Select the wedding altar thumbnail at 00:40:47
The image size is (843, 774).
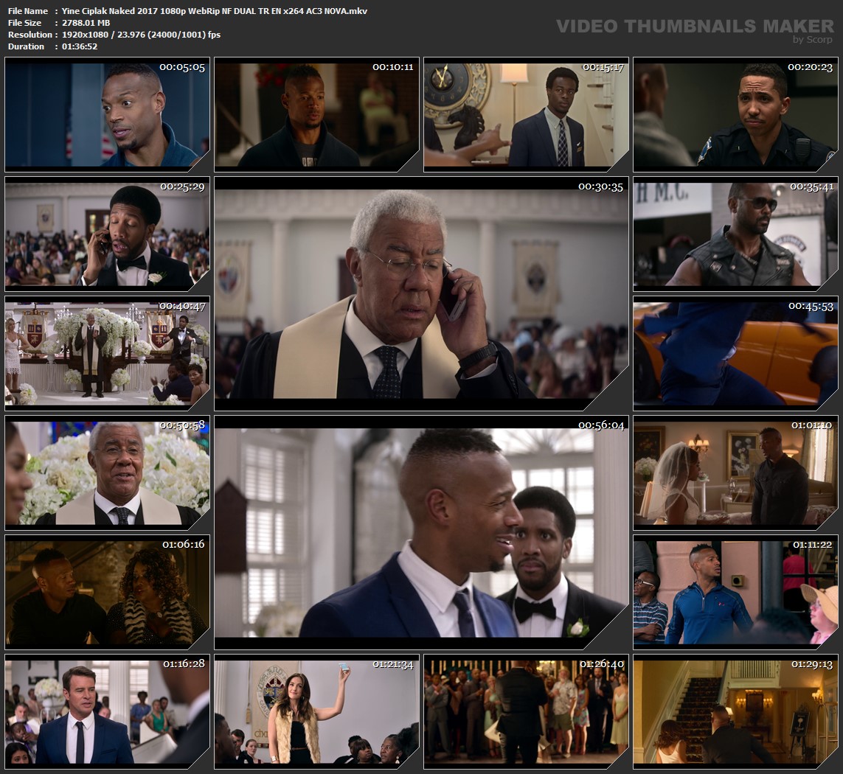(x=107, y=353)
